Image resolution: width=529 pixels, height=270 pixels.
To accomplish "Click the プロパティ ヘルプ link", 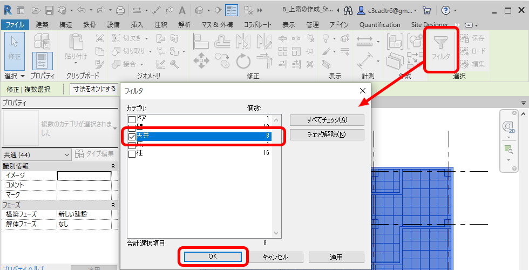I will [23, 267].
